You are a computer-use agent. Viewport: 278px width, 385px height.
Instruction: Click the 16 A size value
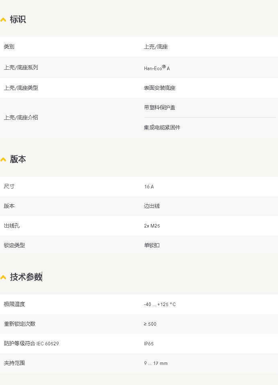(x=149, y=187)
